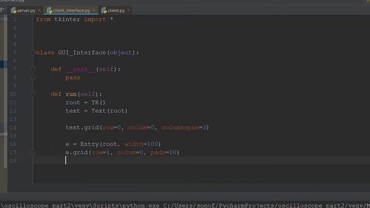Screen dimensions: 370x208
Task: Click the python.exe path in the run console
Action: click(x=140, y=206)
